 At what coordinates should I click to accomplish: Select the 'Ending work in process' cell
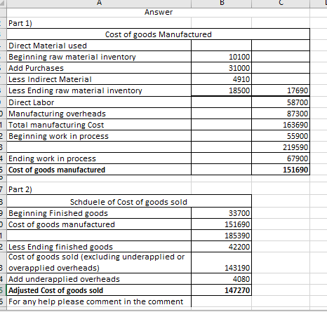(99, 158)
